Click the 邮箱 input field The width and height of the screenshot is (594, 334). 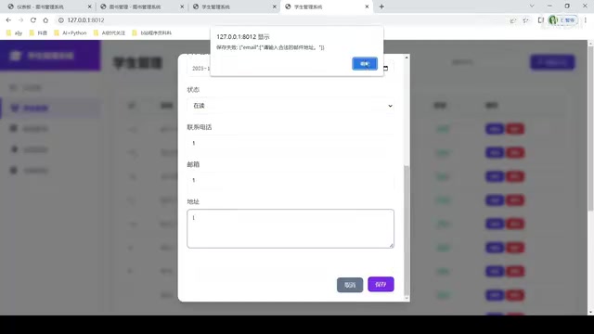[291, 180]
